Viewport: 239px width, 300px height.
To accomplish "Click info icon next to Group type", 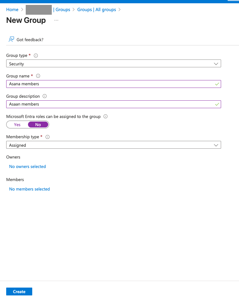I will [x=36, y=56].
